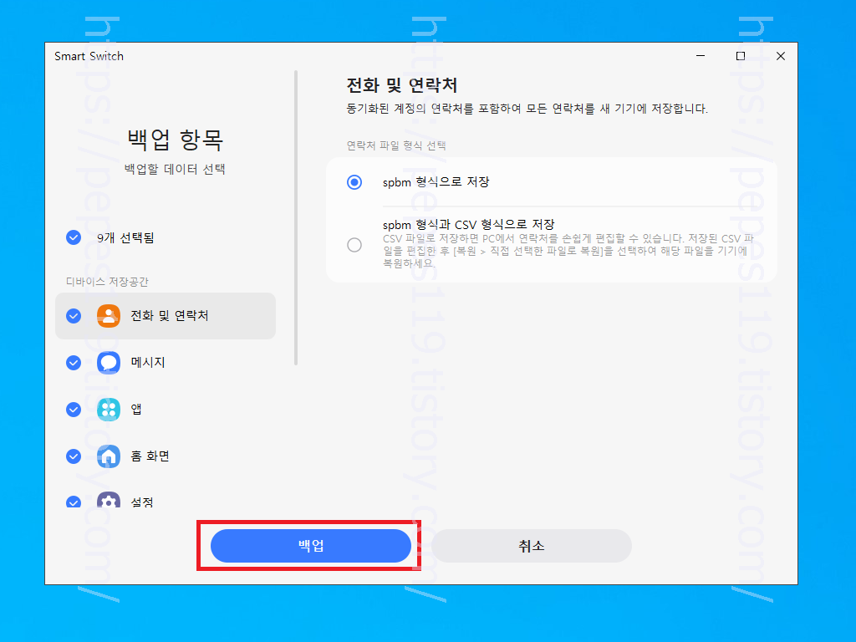Click the backup items list scrollbar
The width and height of the screenshot is (856, 642).
pyautogui.click(x=296, y=218)
